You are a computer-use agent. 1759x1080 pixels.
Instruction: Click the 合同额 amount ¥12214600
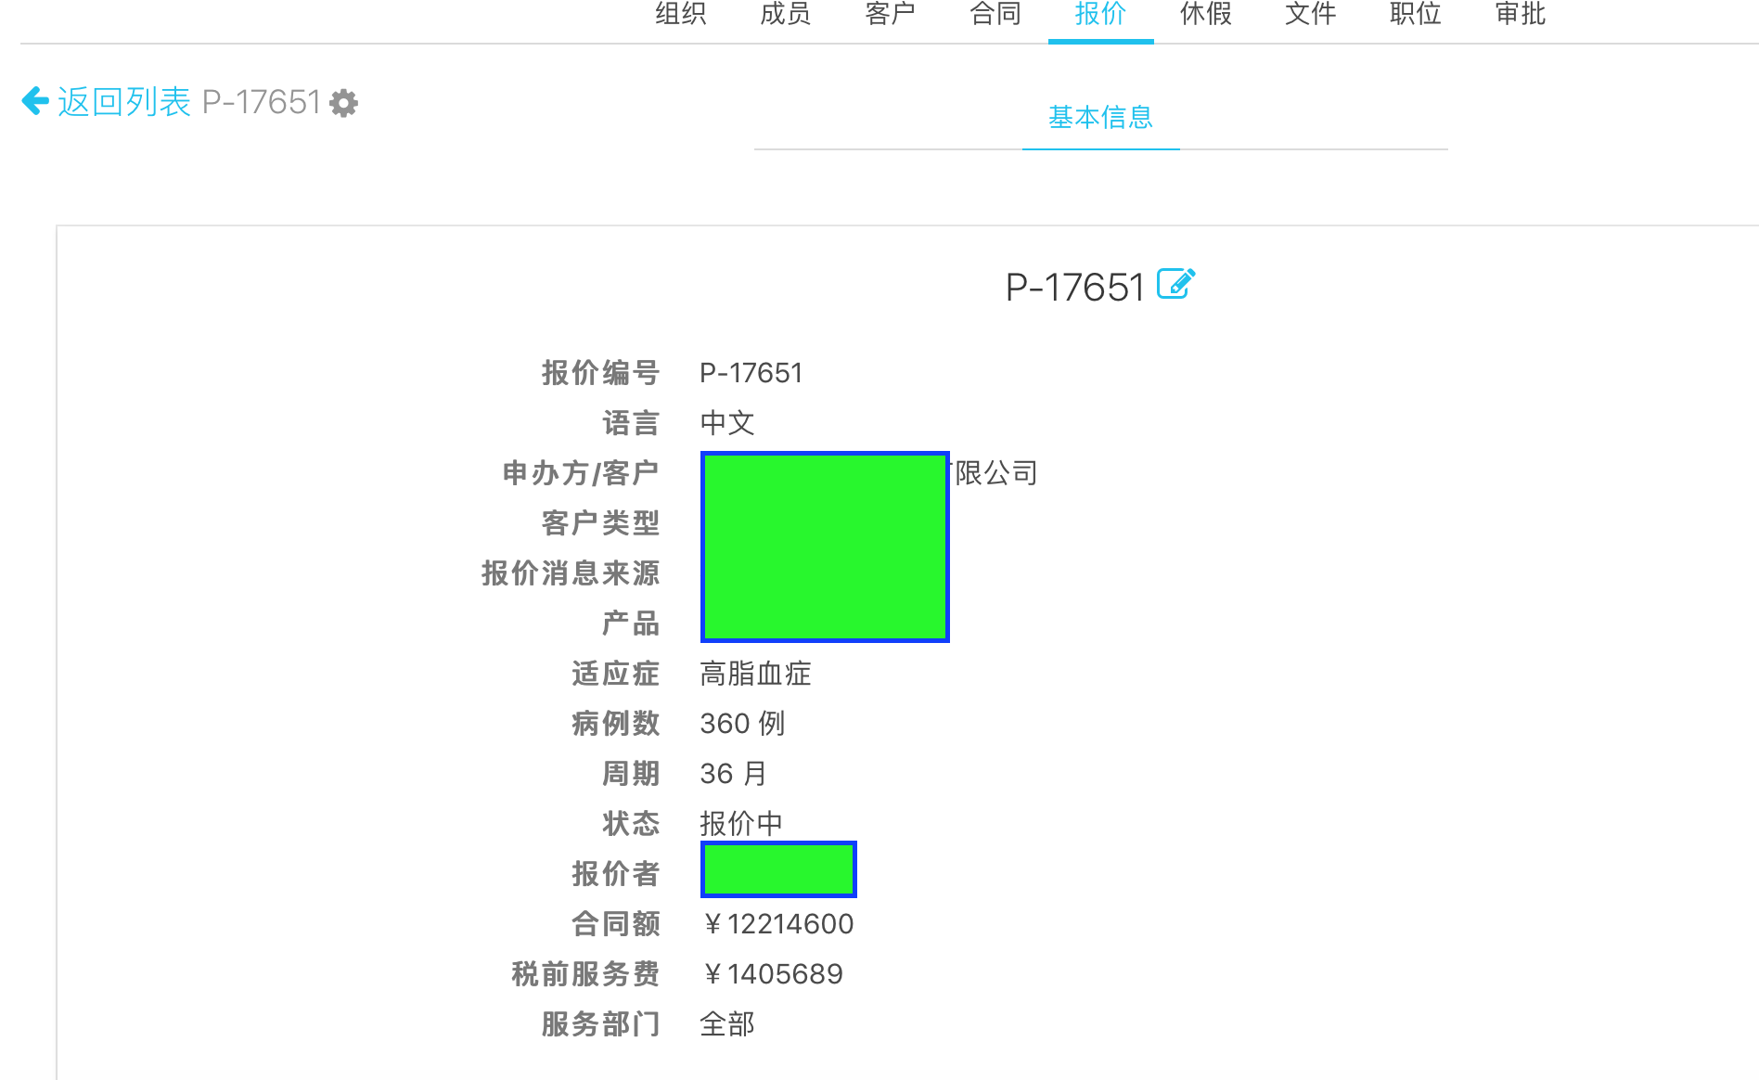point(778,924)
